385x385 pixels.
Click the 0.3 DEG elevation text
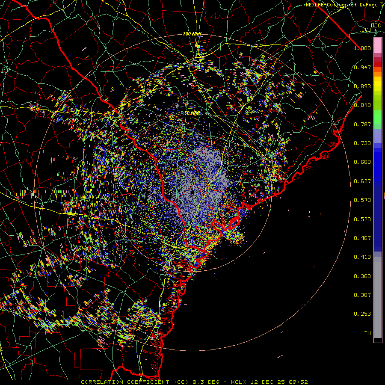(207, 382)
